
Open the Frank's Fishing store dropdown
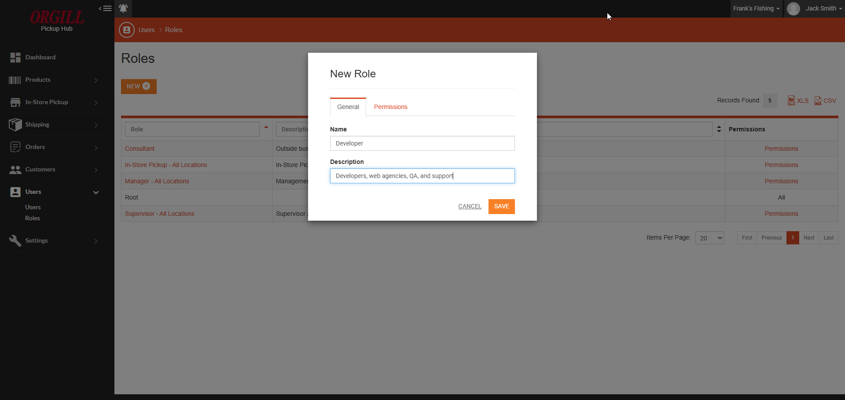(756, 8)
